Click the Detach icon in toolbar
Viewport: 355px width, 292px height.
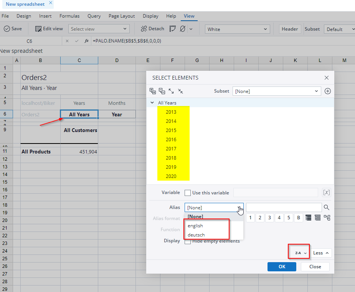[x=144, y=29]
